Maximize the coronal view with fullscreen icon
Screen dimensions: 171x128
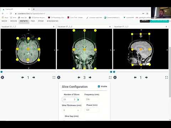[x=110, y=78]
